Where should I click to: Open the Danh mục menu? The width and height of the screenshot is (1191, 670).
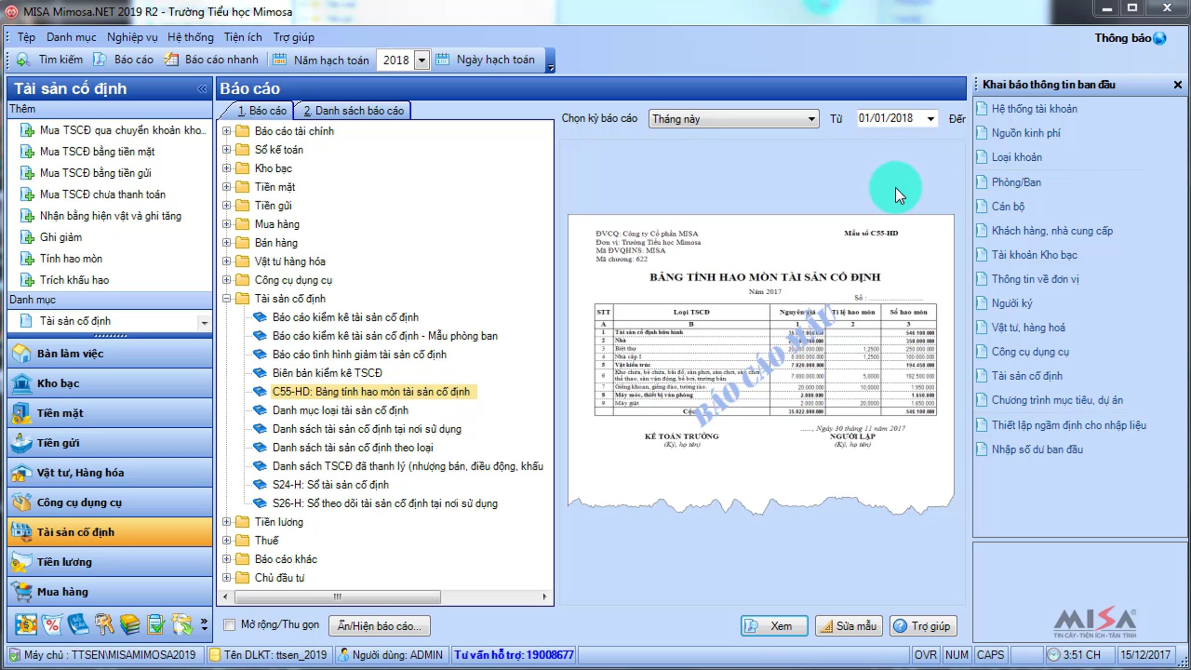point(71,37)
